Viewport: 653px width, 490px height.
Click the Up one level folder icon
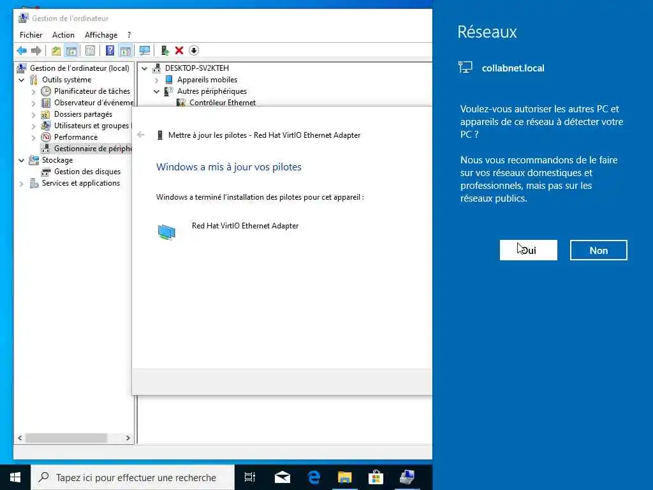[x=56, y=51]
